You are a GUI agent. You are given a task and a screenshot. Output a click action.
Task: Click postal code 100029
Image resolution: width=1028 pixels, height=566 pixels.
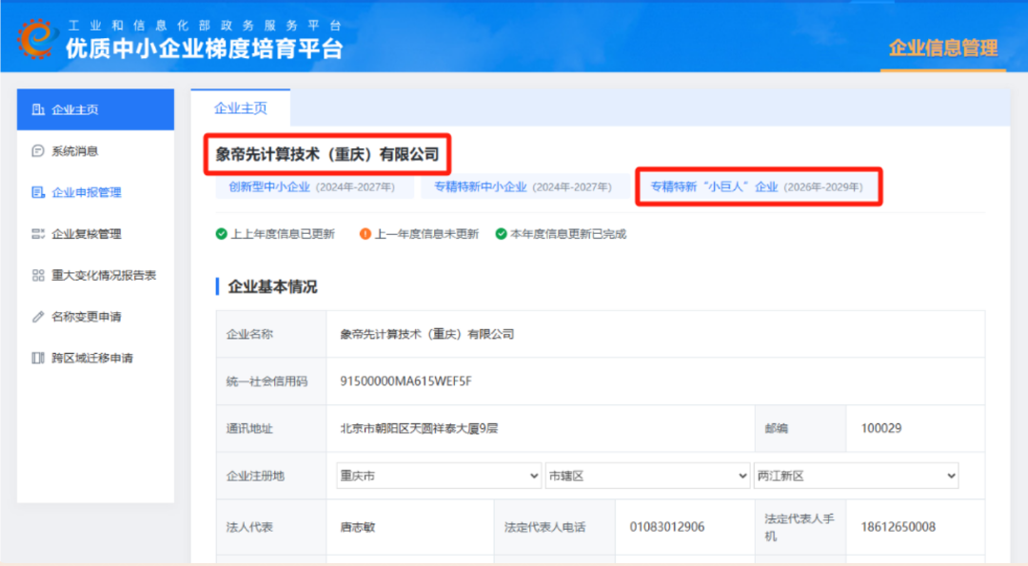(881, 428)
